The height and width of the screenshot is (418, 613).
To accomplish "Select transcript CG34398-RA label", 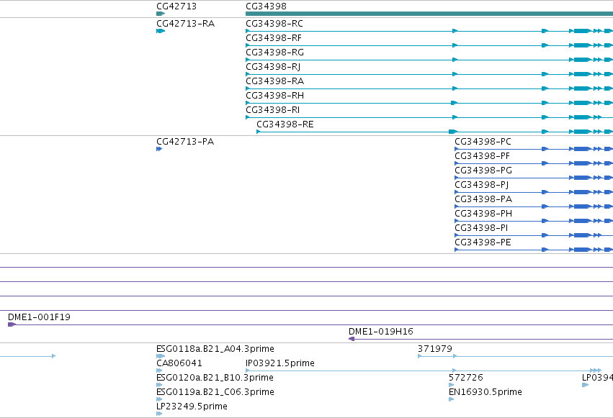I will click(274, 81).
